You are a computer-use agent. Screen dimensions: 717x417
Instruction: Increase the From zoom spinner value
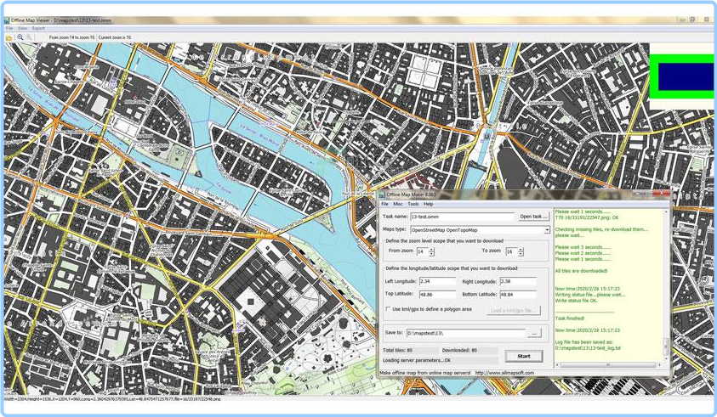[x=432, y=250]
